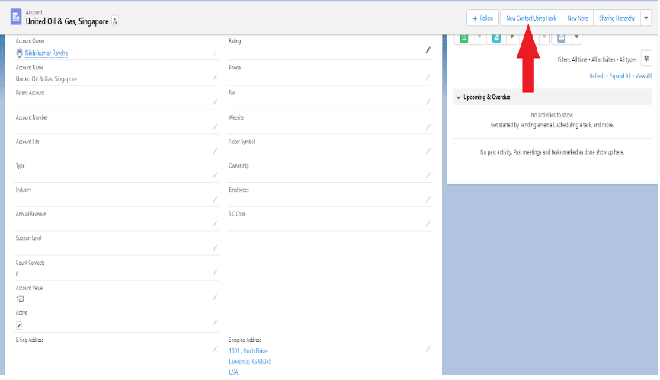Edit the Account Number pencil
The width and height of the screenshot is (660, 380).
(x=215, y=127)
